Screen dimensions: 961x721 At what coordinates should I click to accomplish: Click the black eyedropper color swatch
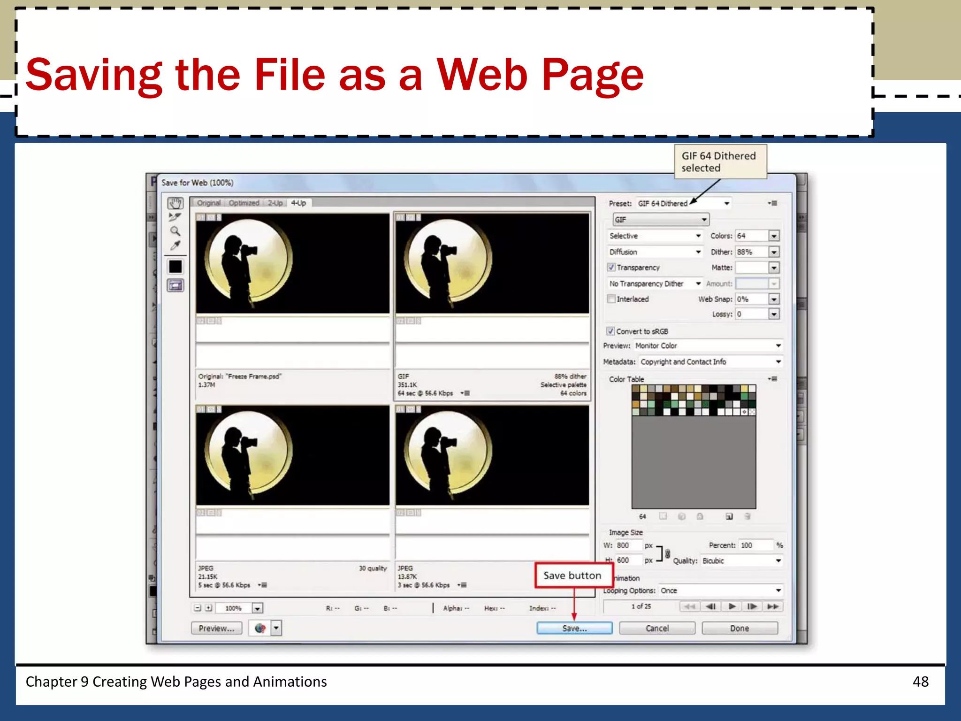175,267
